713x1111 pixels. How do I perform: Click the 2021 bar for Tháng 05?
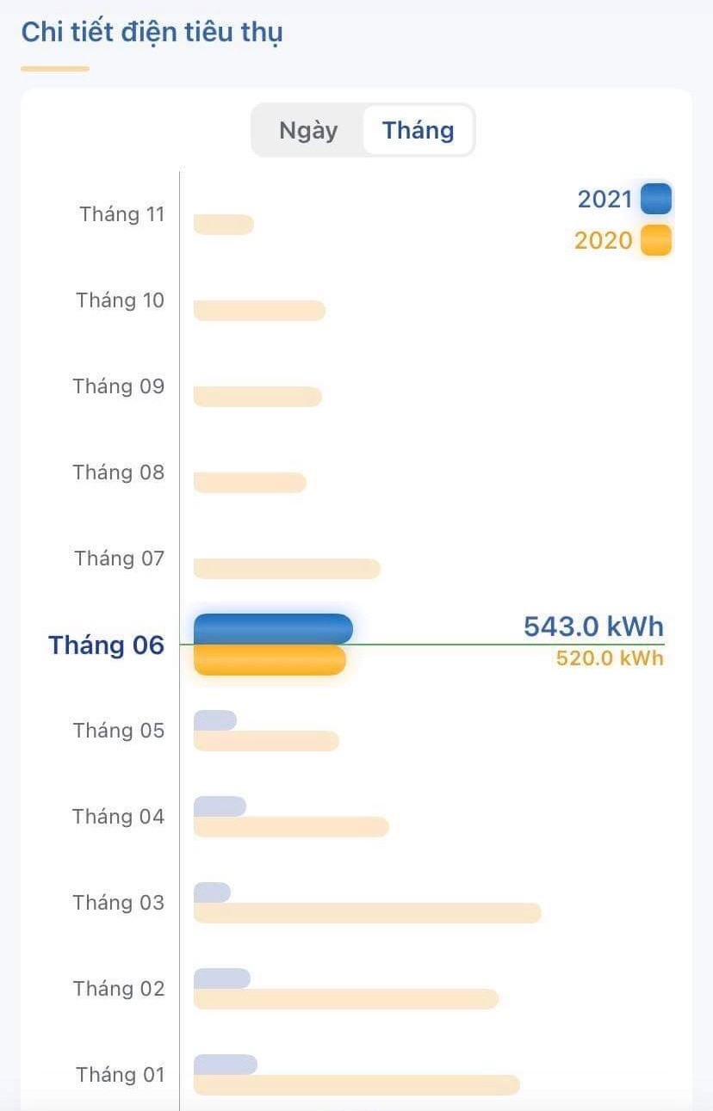point(214,720)
